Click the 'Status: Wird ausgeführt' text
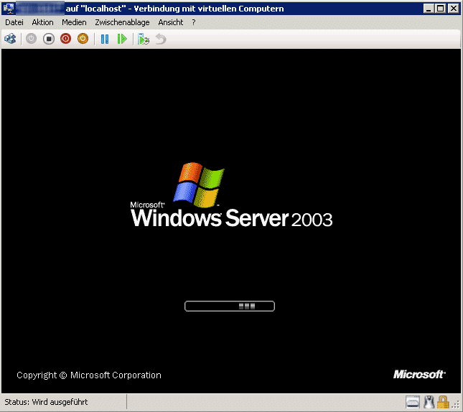Image resolution: width=463 pixels, height=412 pixels. (x=46, y=402)
